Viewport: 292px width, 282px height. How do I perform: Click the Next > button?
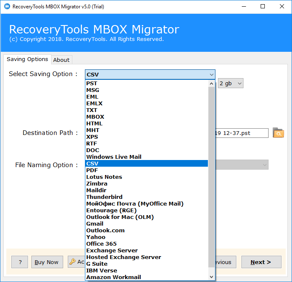pos(261,262)
